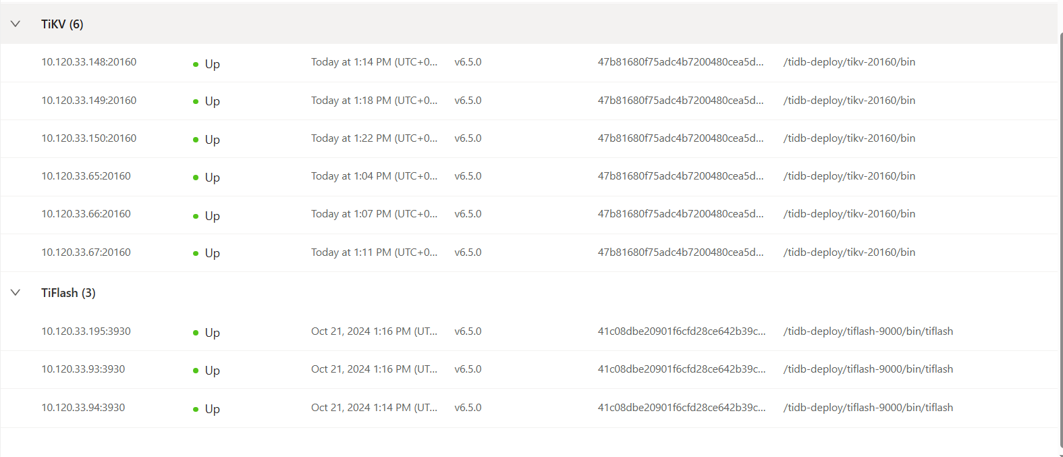Click the green status dot for 10.120.33.65:20160
This screenshot has width=1063, height=457.
pos(196,178)
